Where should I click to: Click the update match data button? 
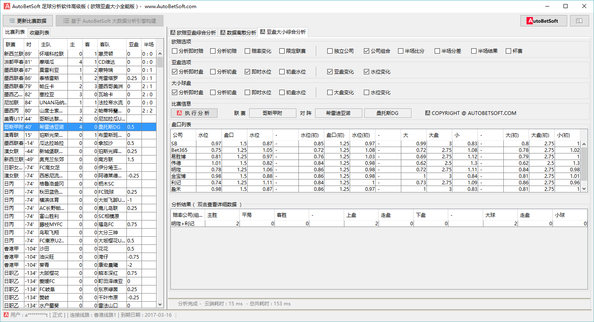28,21
